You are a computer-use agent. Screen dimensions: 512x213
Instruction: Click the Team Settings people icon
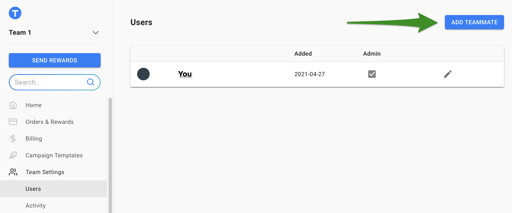13,172
